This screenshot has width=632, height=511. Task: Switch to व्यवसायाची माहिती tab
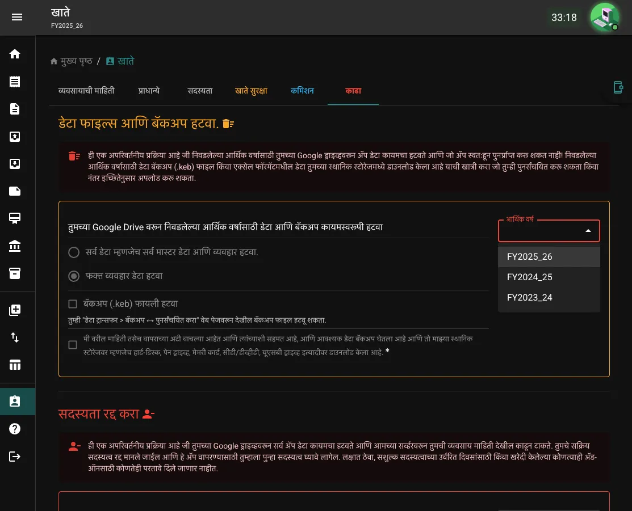[86, 91]
